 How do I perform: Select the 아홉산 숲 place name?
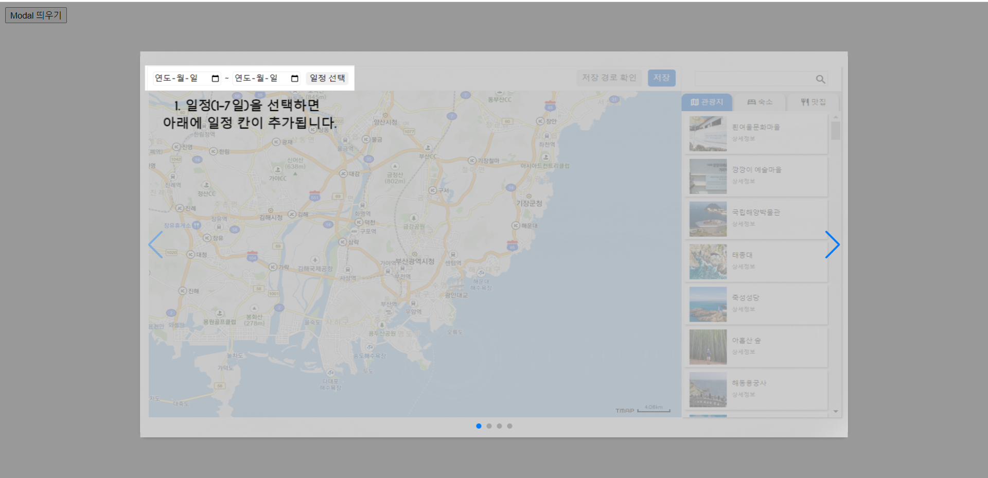[746, 341]
